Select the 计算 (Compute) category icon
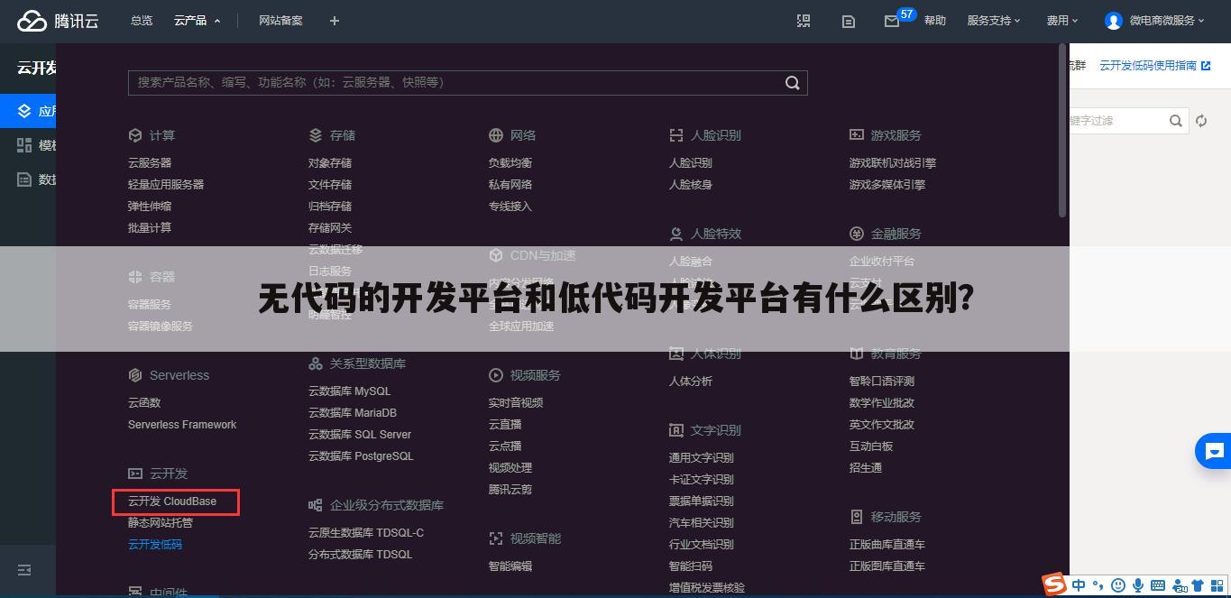The width and height of the screenshot is (1231, 598). click(134, 134)
